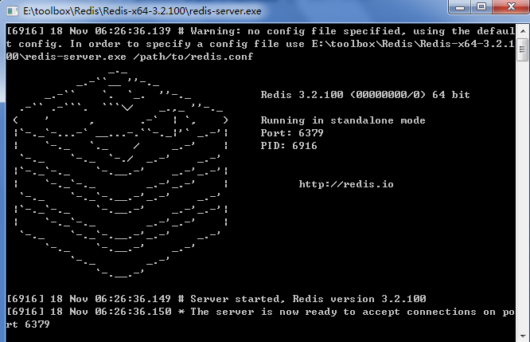Maximize the redis-server.exe console window
This screenshot has height=342, width=530.
pyautogui.click(x=481, y=6)
